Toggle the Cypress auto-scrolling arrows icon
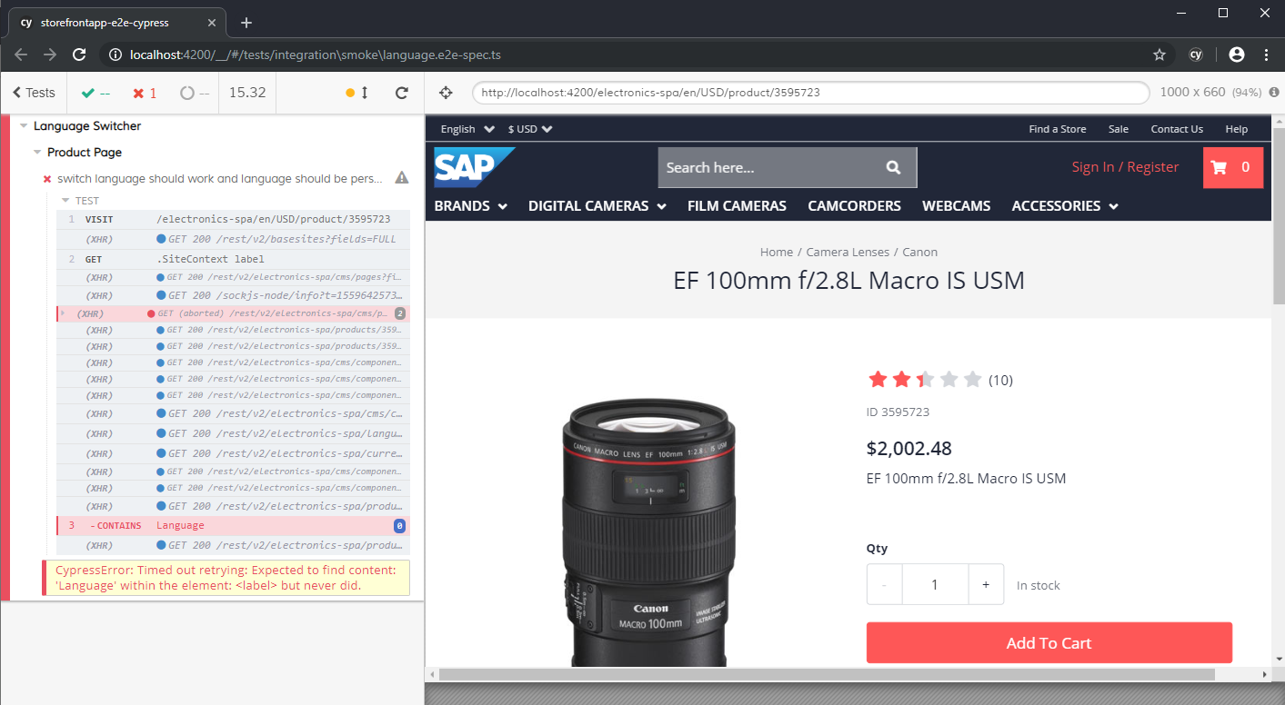 click(365, 93)
